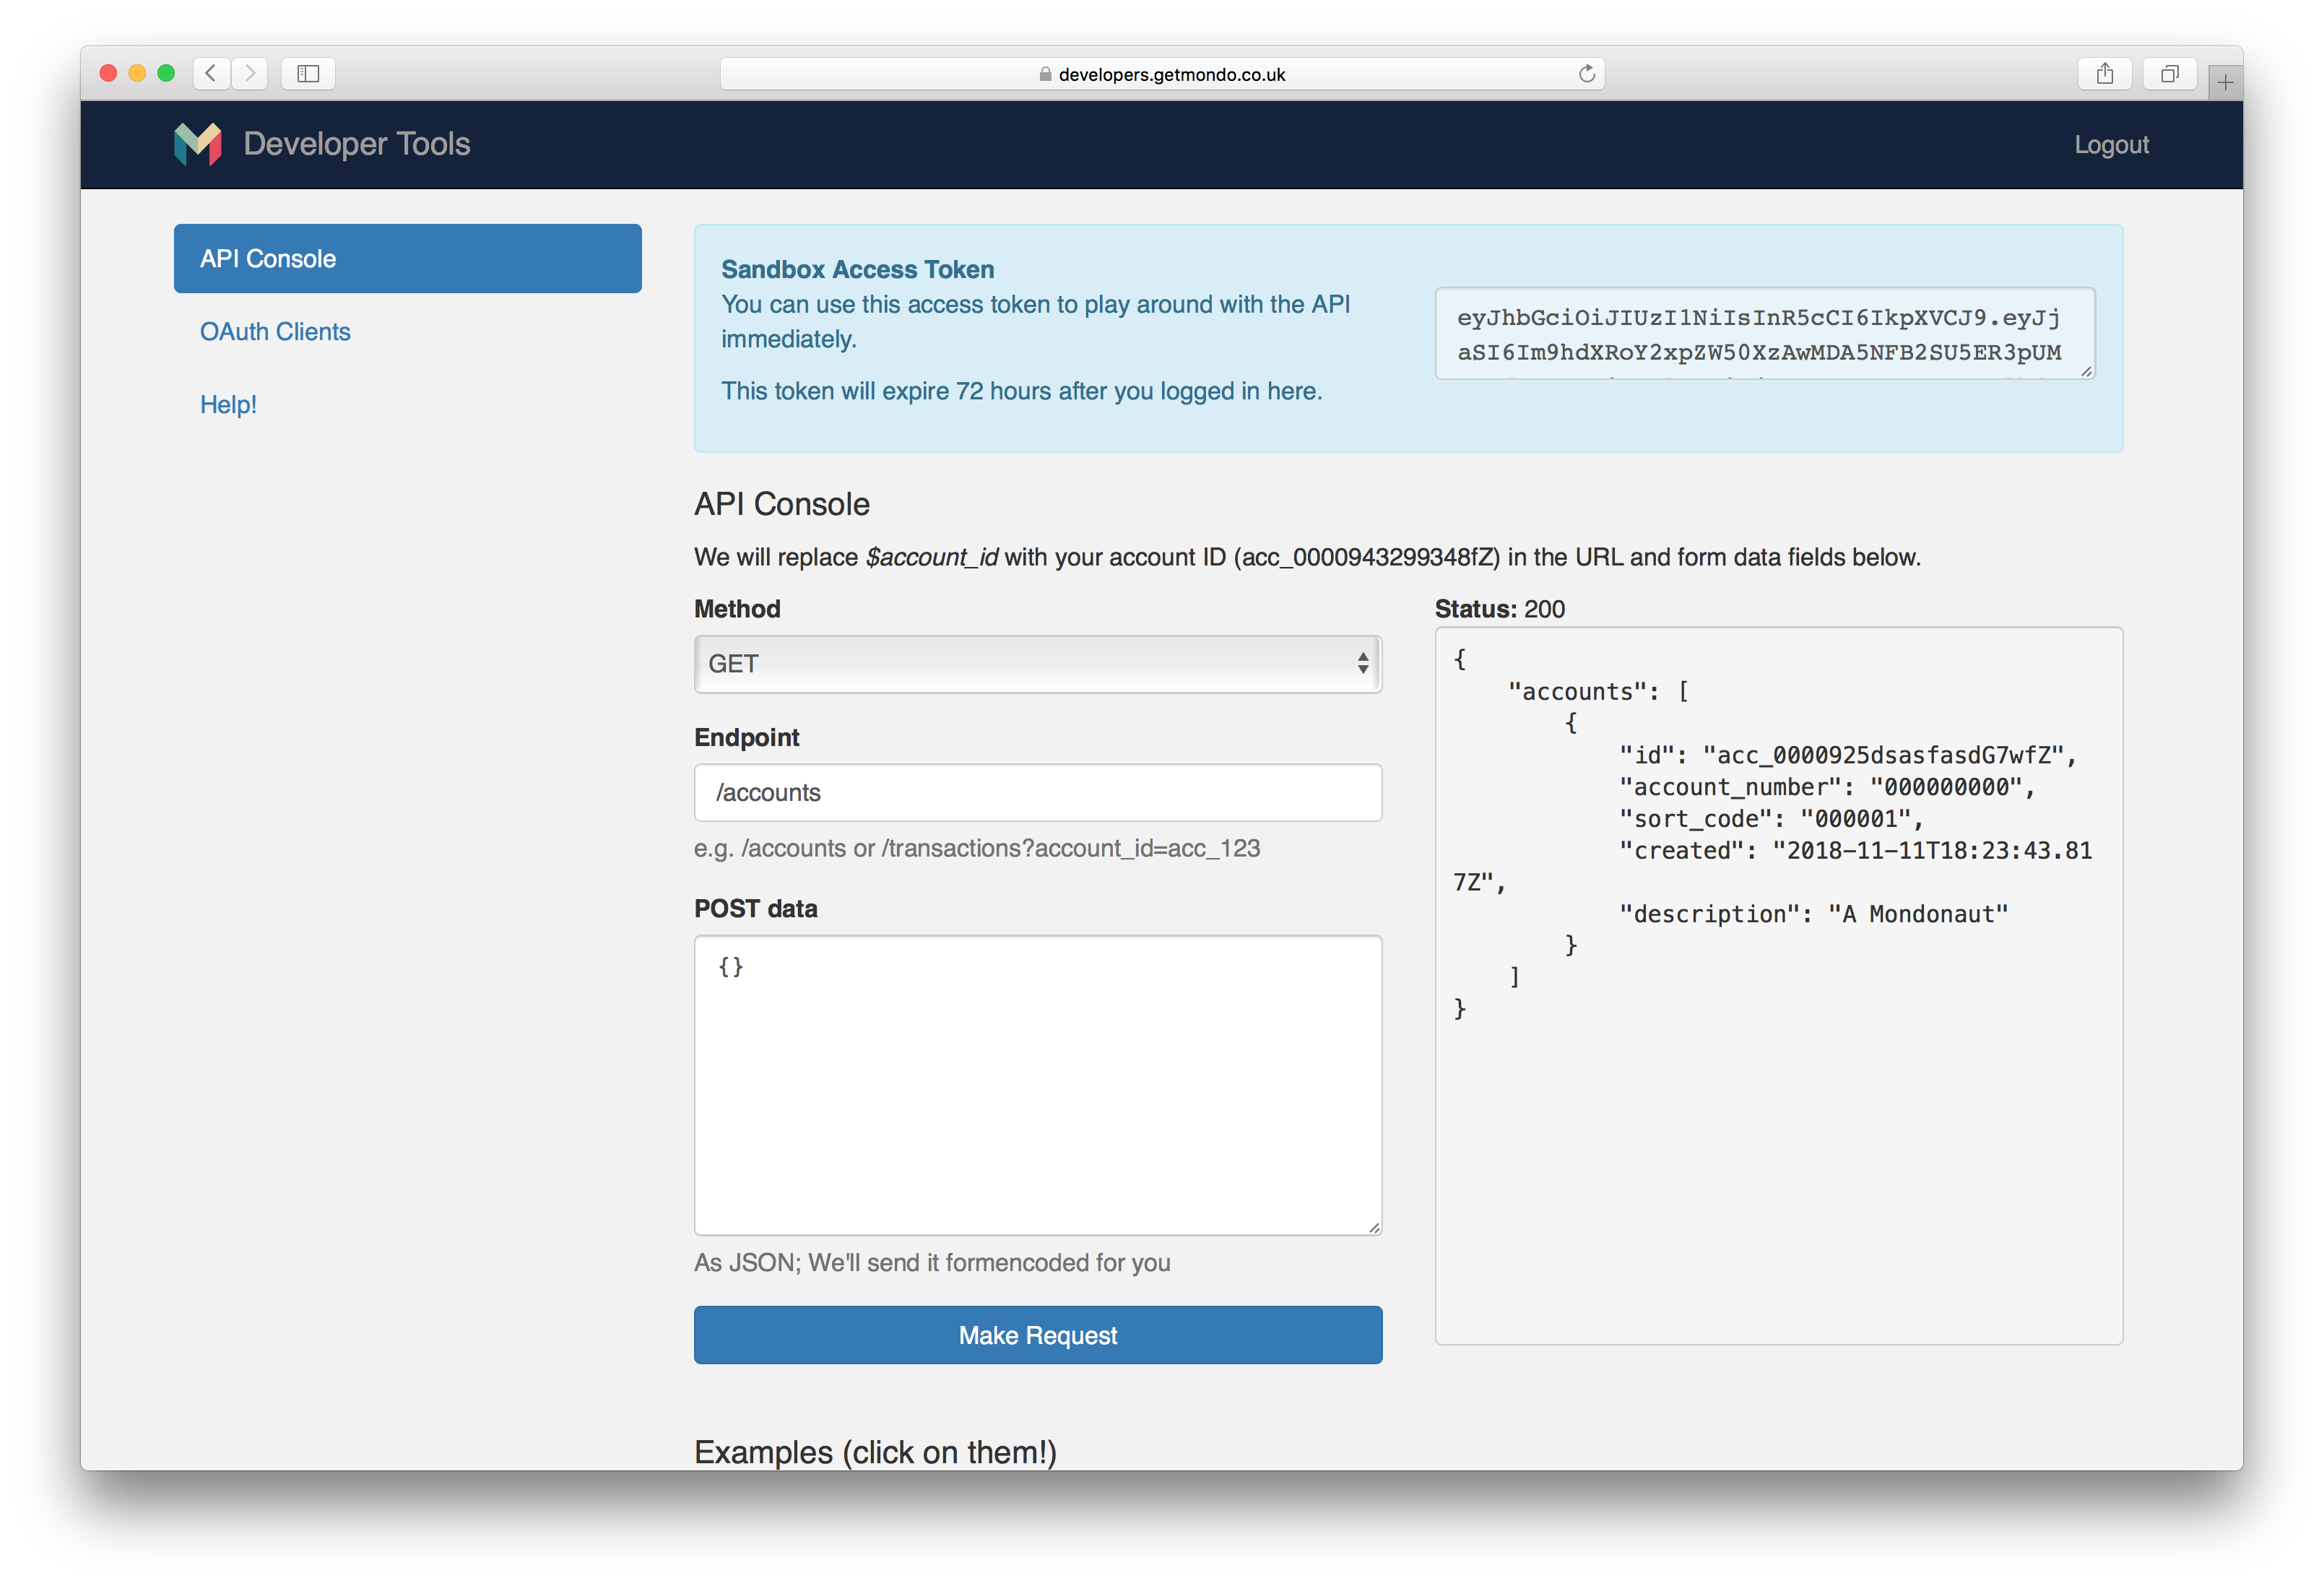
Task: Click the Make Request button
Action: click(1037, 1335)
